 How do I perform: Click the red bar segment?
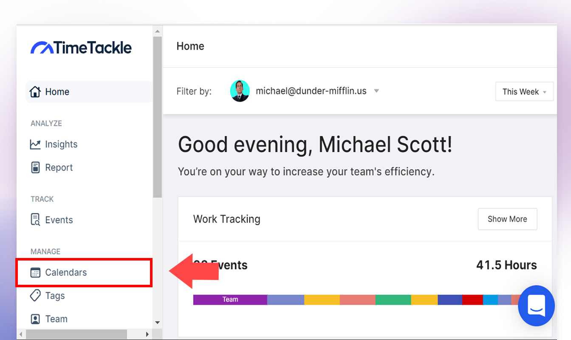click(472, 300)
